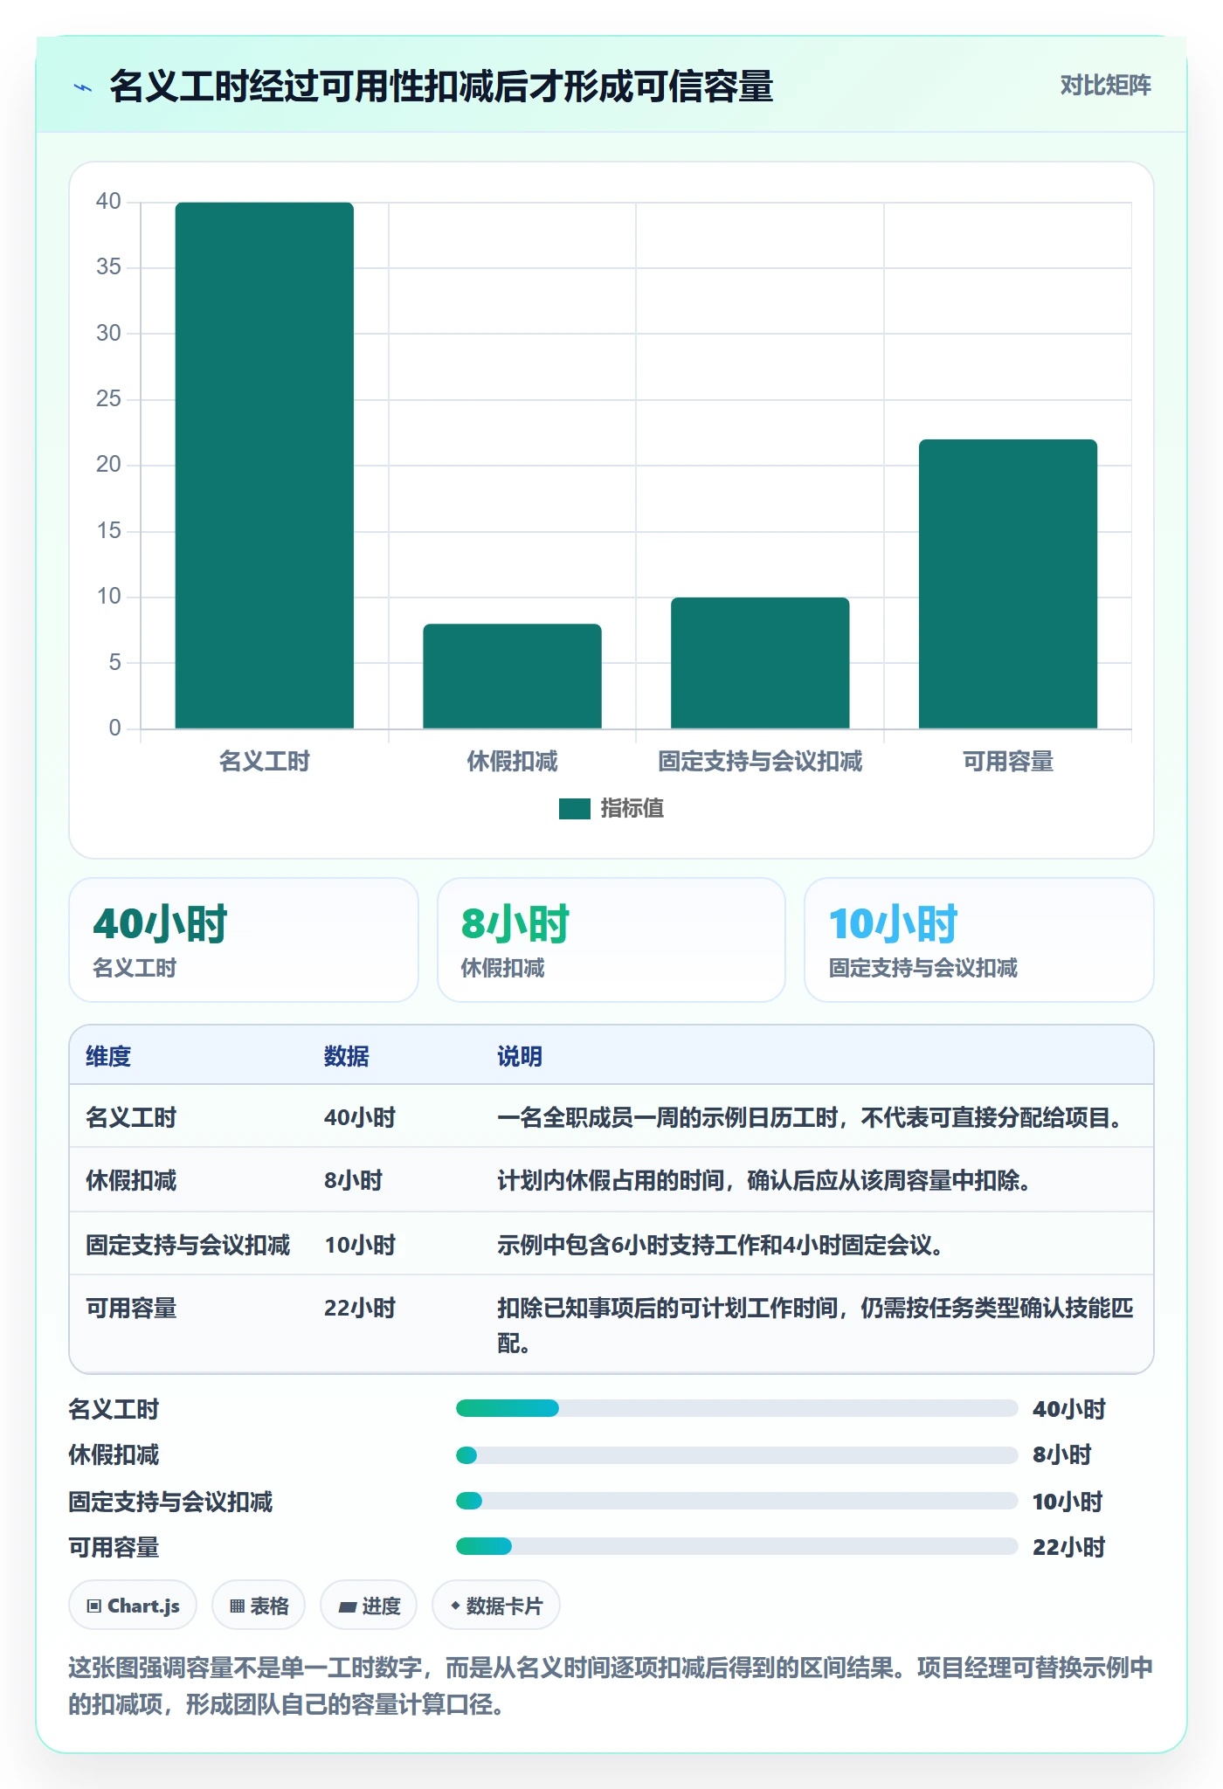Viewport: 1223px width, 1789px height.
Task: Click the 对比矩阵 label in header
Action: point(1105,86)
